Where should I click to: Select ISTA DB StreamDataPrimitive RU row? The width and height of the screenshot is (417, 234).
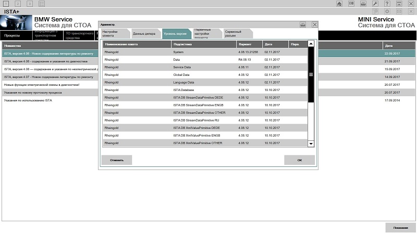[x=205, y=120]
